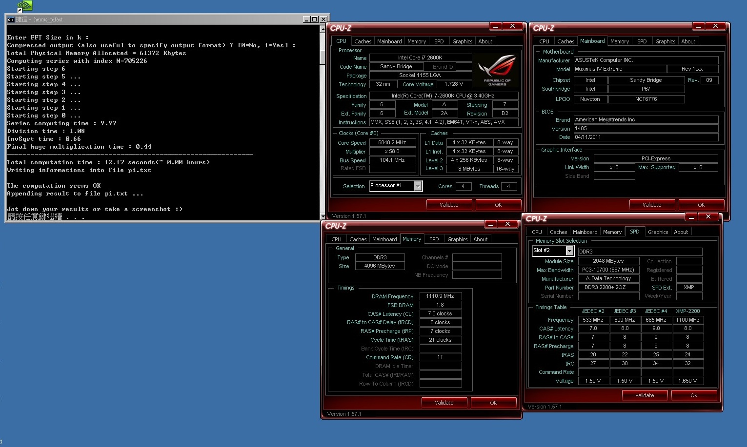Click the processor name Intel Core i7 2600K
Viewport: 747px width, 447px height.
click(x=420, y=58)
